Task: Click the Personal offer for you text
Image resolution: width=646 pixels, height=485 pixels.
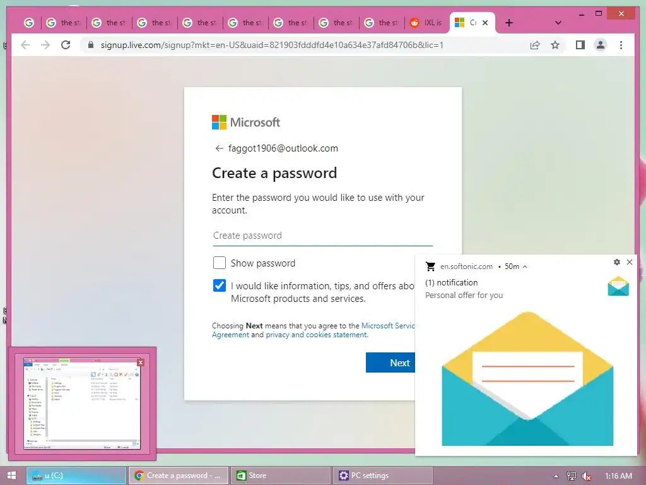Action: coord(464,296)
